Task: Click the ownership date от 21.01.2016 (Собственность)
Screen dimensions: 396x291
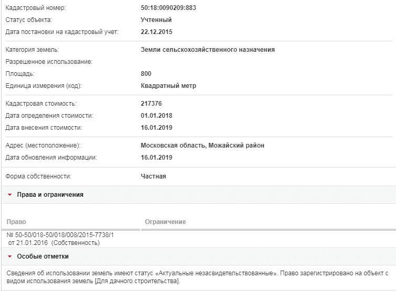Action: pyautogui.click(x=54, y=243)
